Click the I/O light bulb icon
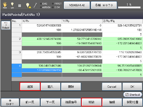Image resolution: width=143 pixels, height=107 pixels. click(x=12, y=5)
